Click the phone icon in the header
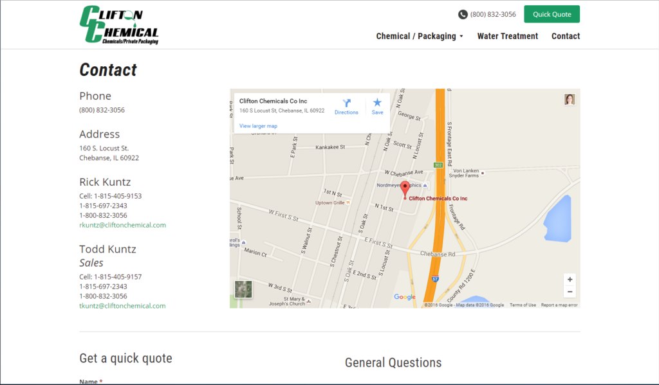 pyautogui.click(x=463, y=14)
